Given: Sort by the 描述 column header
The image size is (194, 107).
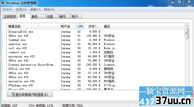Looking at the screenshot, I should click(x=112, y=26).
